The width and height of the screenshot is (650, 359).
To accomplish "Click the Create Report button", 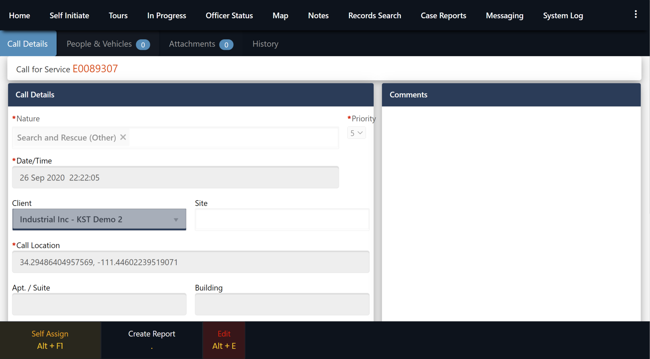I will click(x=152, y=340).
